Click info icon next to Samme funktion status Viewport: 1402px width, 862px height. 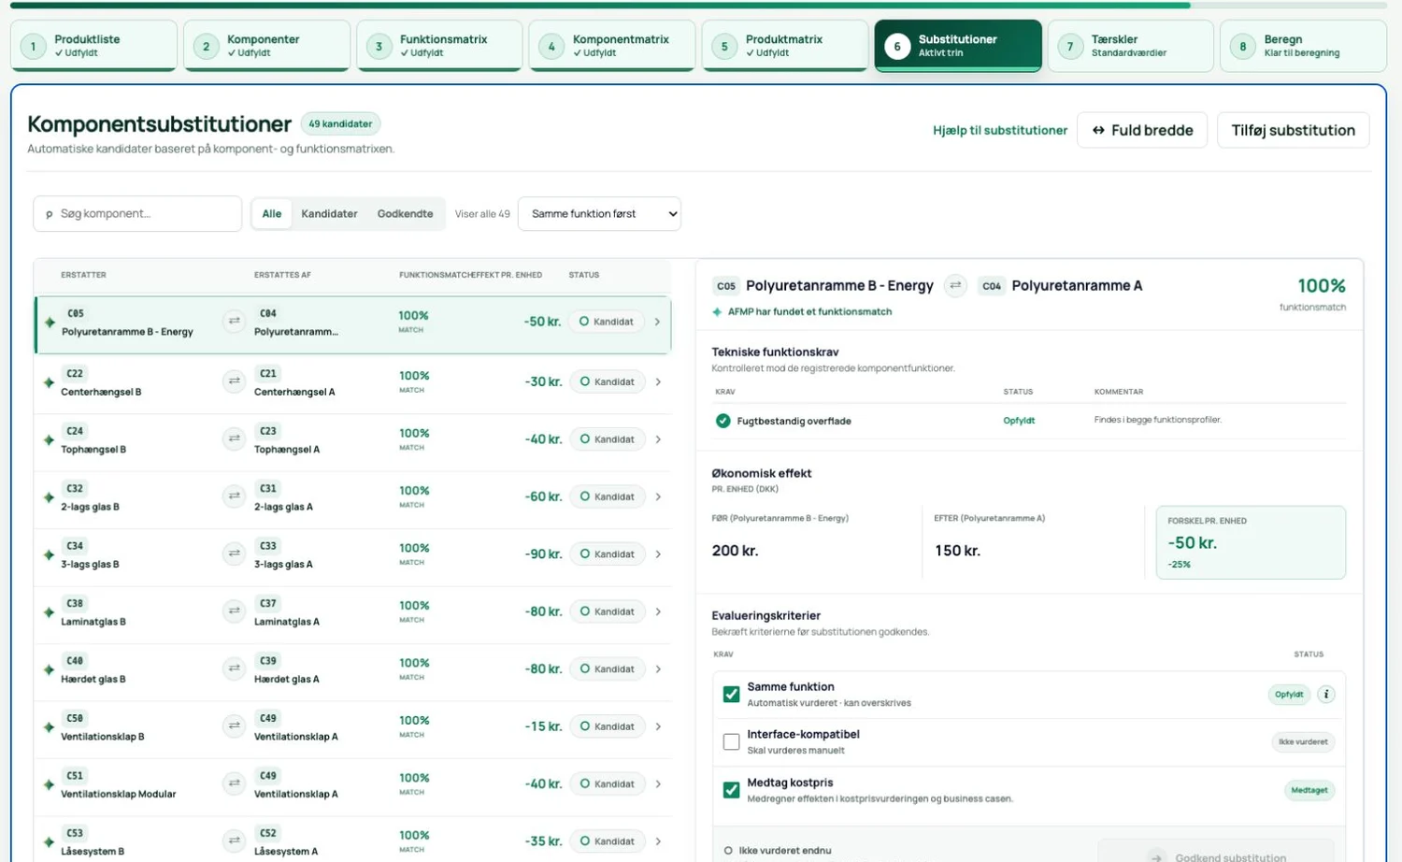(x=1325, y=694)
